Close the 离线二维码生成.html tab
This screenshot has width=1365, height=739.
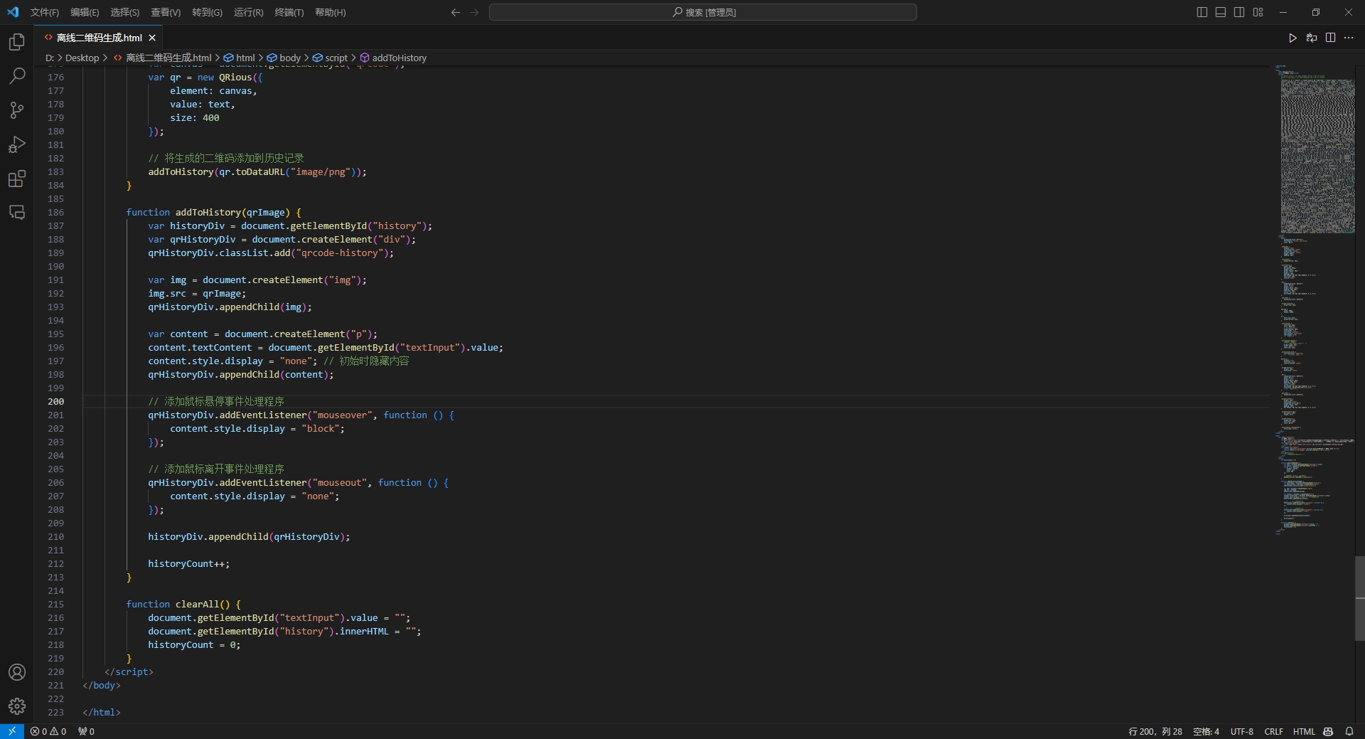coord(152,38)
